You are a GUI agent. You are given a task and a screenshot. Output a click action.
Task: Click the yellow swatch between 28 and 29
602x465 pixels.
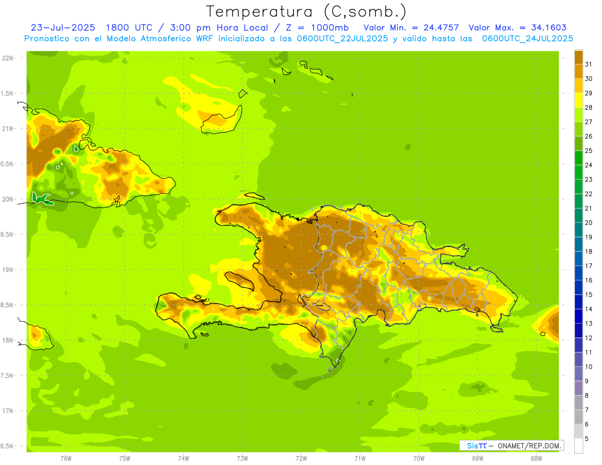(x=578, y=100)
